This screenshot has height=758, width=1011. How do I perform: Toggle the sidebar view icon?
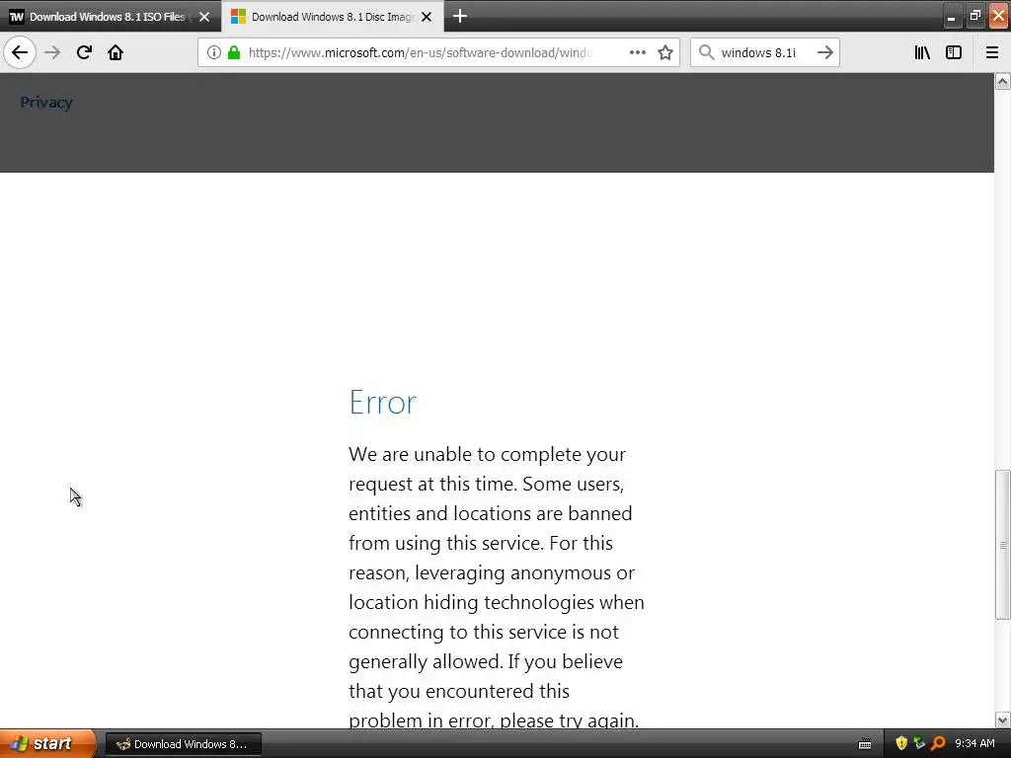click(x=954, y=52)
